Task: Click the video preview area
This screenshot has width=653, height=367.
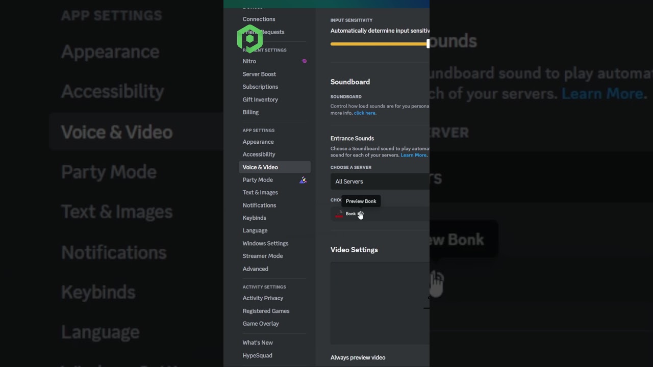Action: [x=380, y=303]
